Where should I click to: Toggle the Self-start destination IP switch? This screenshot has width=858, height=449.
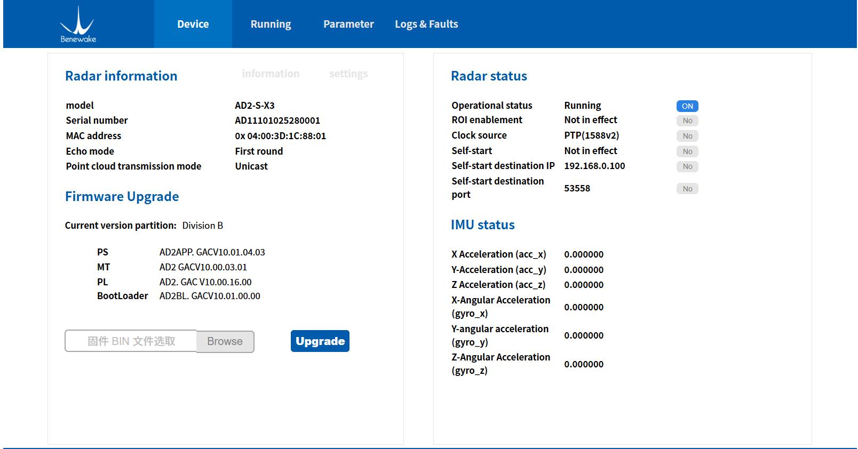coord(687,166)
